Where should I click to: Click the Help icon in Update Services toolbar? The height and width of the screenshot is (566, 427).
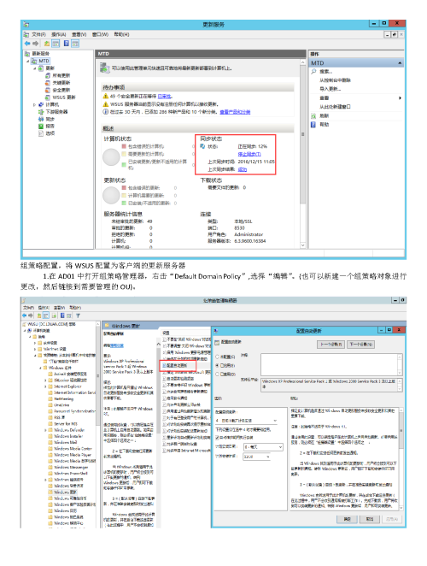[67, 44]
